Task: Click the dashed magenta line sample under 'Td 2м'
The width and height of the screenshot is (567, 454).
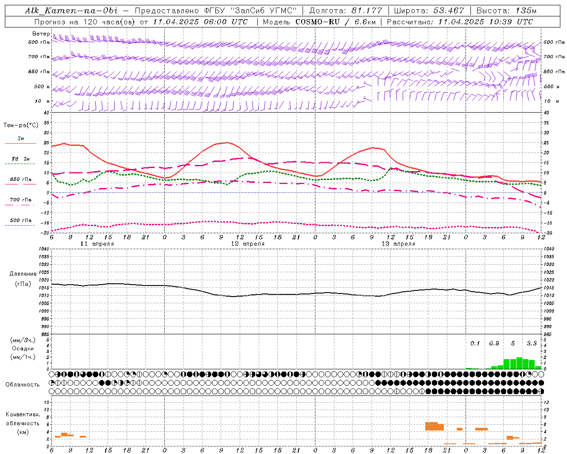Action: coord(20,164)
